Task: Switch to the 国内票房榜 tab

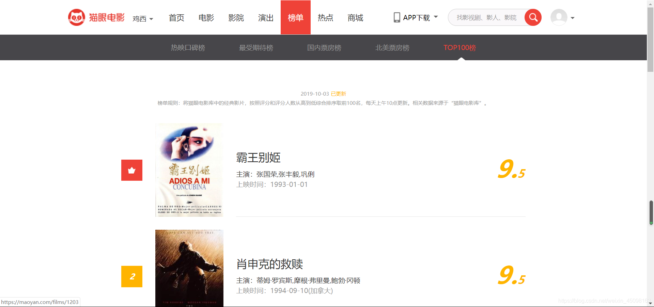Action: pyautogui.click(x=324, y=48)
